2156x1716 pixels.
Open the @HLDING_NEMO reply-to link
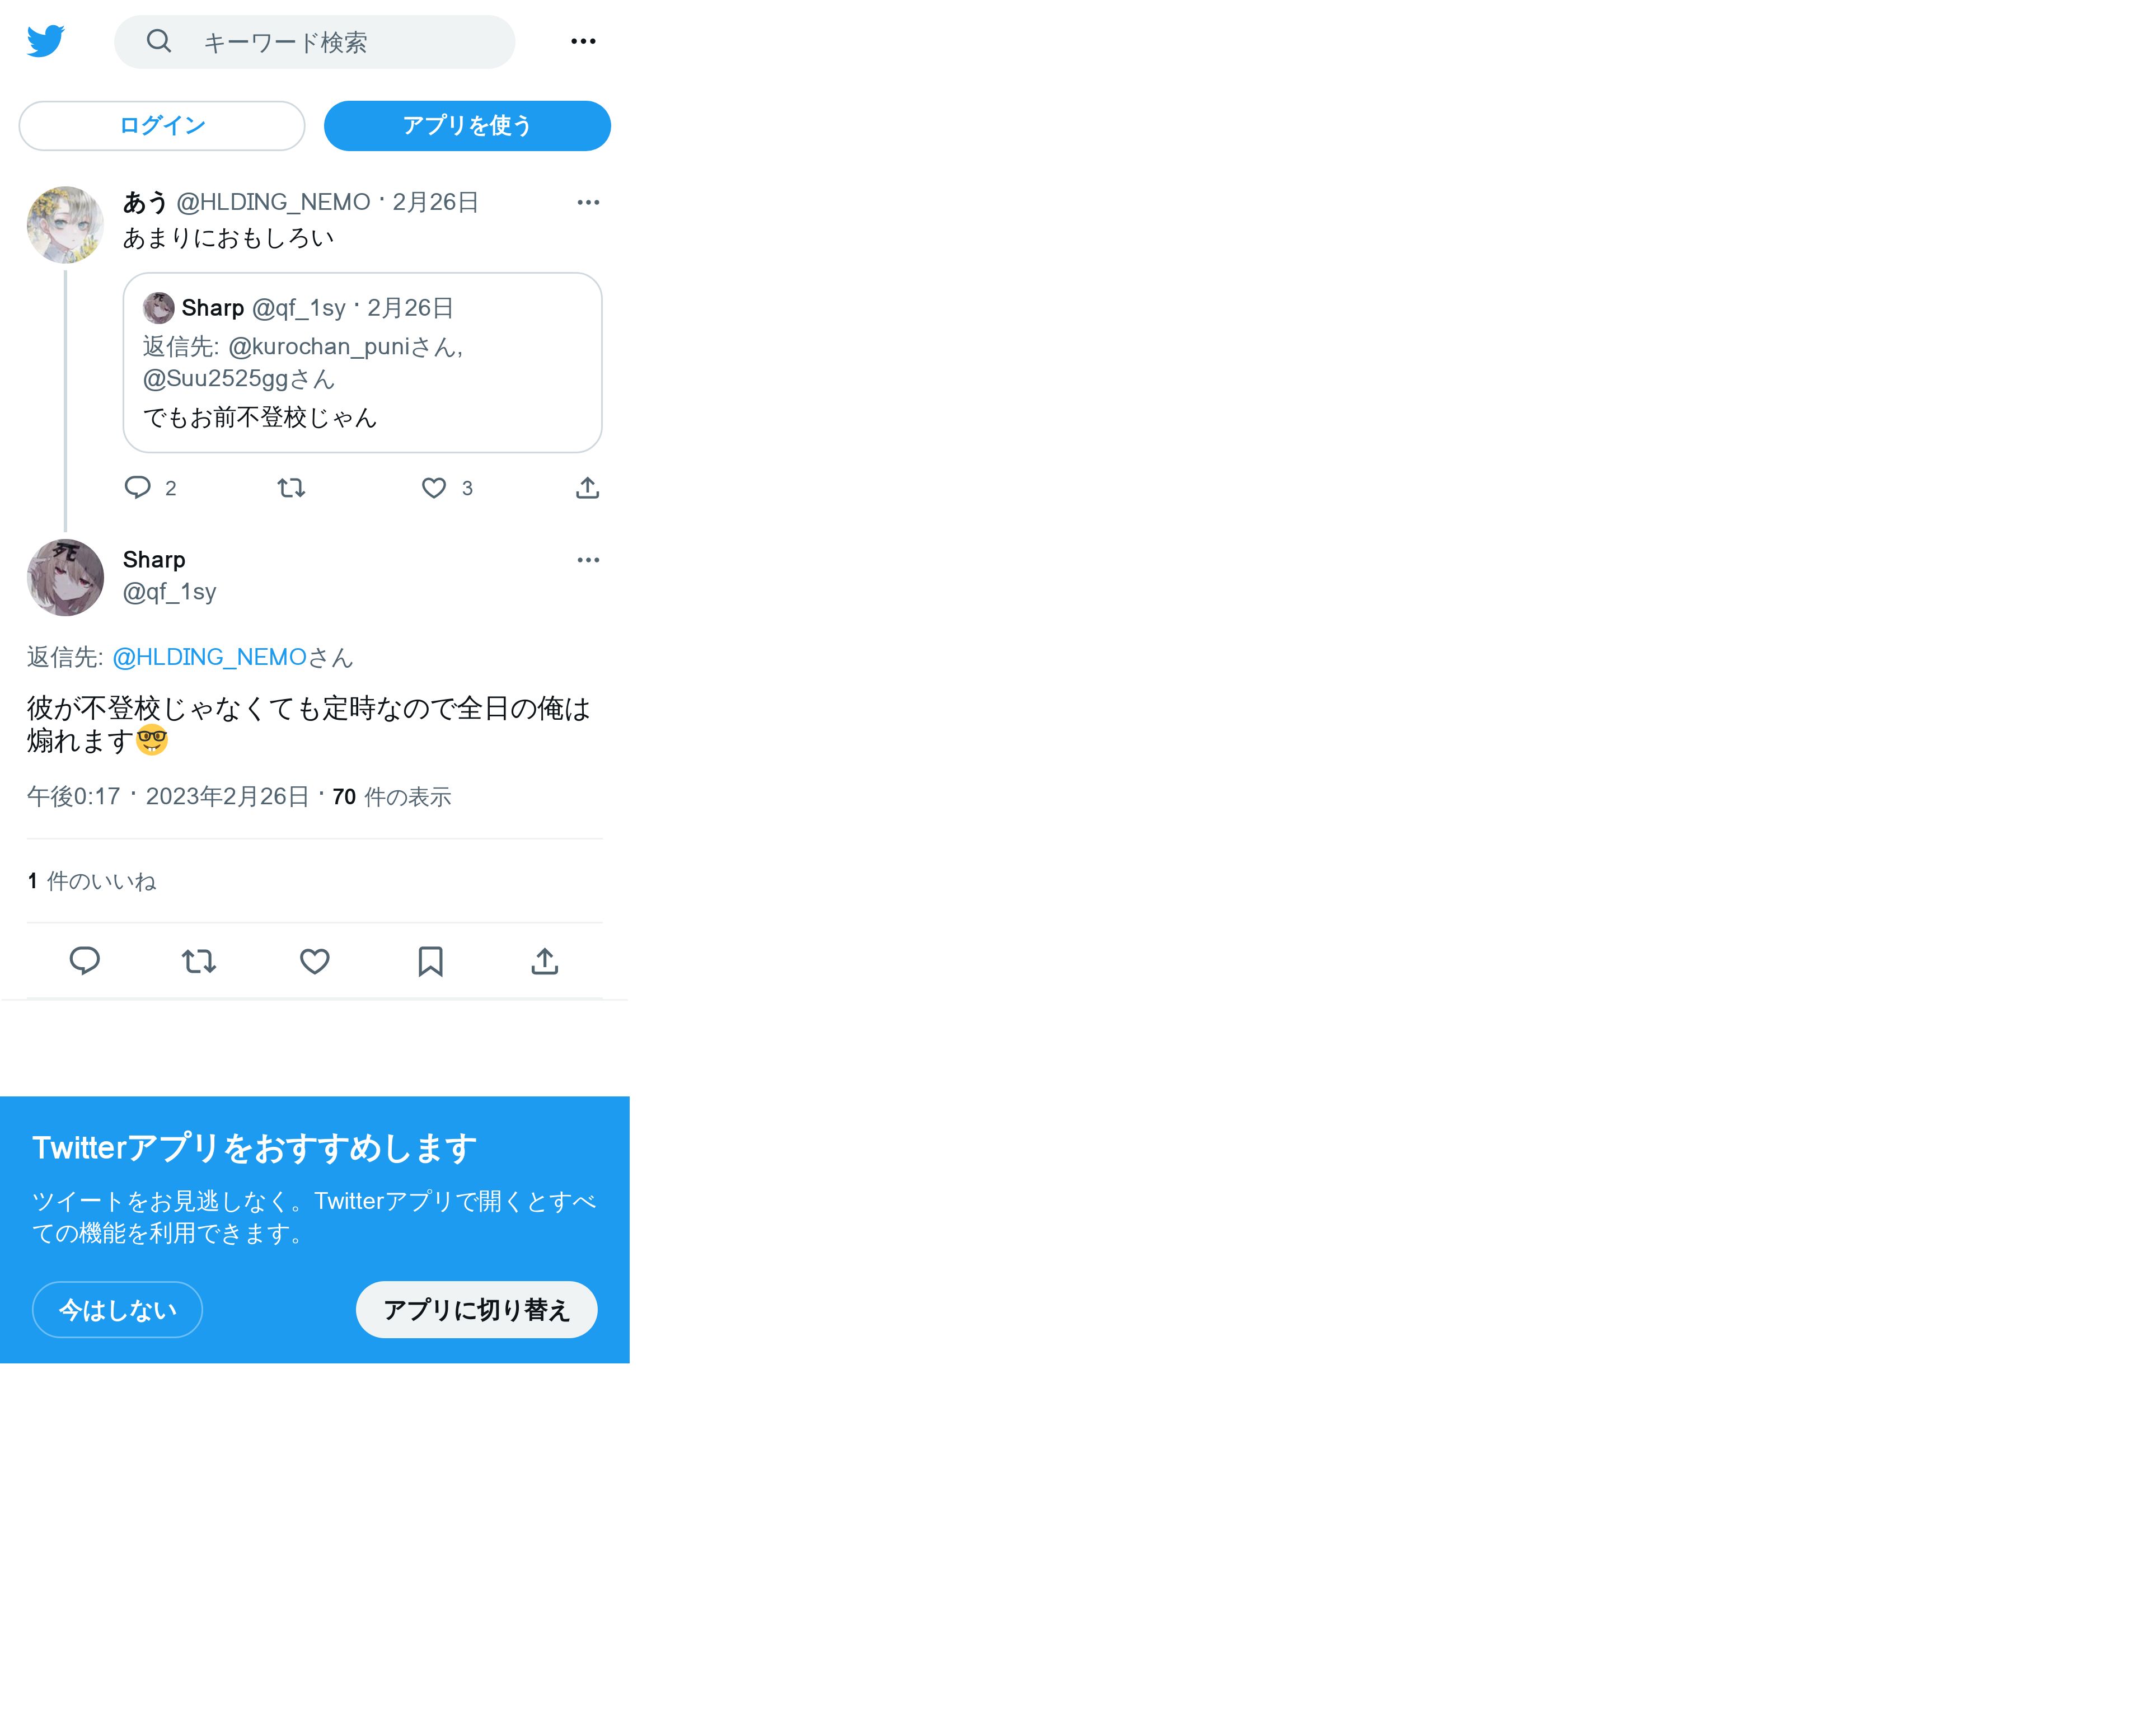pyautogui.click(x=209, y=657)
